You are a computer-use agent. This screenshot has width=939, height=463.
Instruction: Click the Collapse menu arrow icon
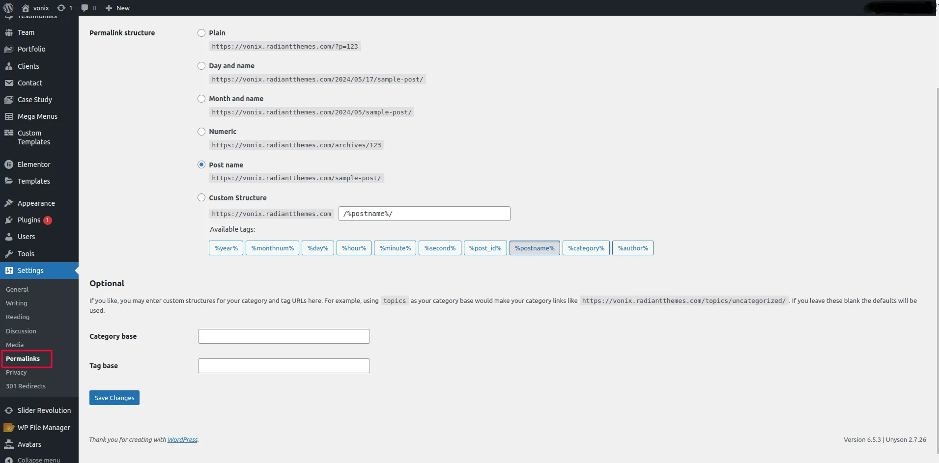[9, 460]
